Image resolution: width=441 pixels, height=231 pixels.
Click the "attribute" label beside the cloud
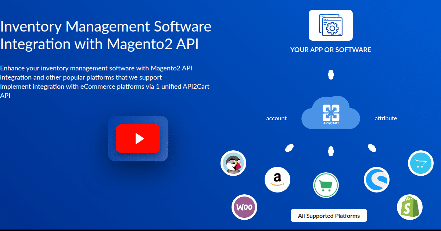[386, 118]
